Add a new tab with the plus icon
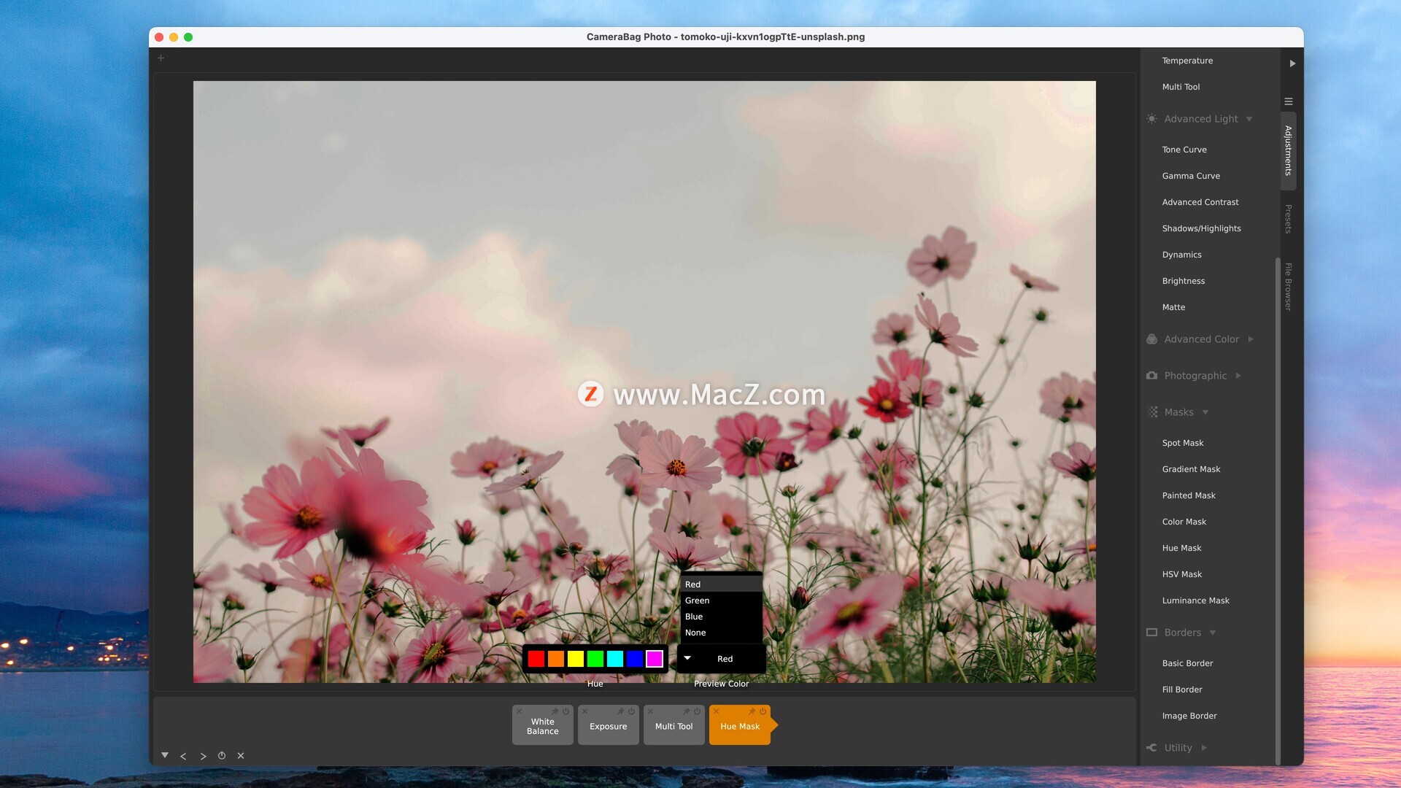 pyautogui.click(x=161, y=58)
